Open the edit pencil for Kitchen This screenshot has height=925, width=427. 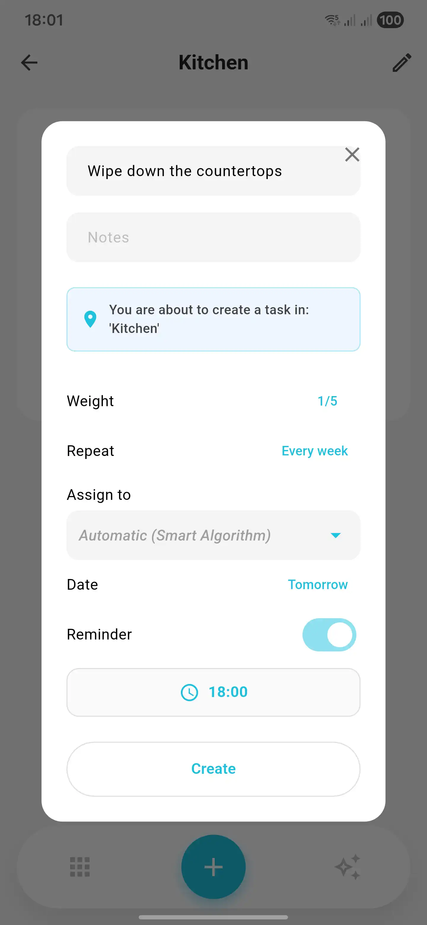point(401,63)
